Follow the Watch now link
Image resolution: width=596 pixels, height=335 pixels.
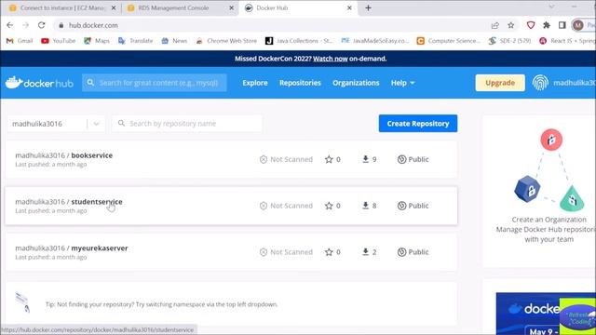pyautogui.click(x=331, y=59)
